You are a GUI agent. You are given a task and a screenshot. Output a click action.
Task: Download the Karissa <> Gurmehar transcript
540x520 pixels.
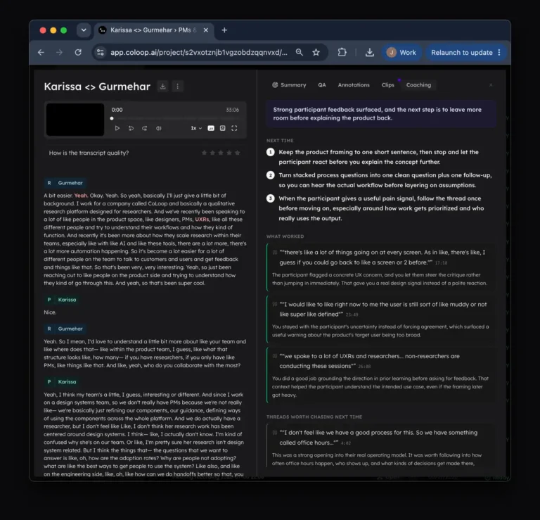pyautogui.click(x=163, y=86)
